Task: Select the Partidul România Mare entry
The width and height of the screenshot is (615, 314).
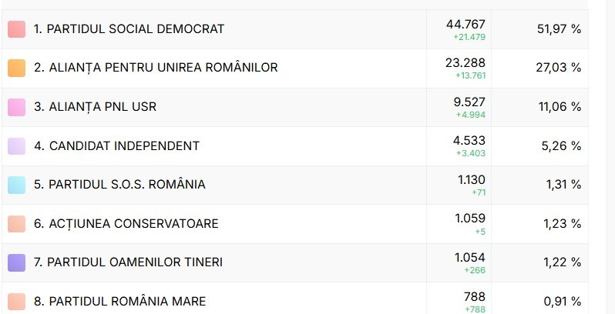Action: coord(119,302)
